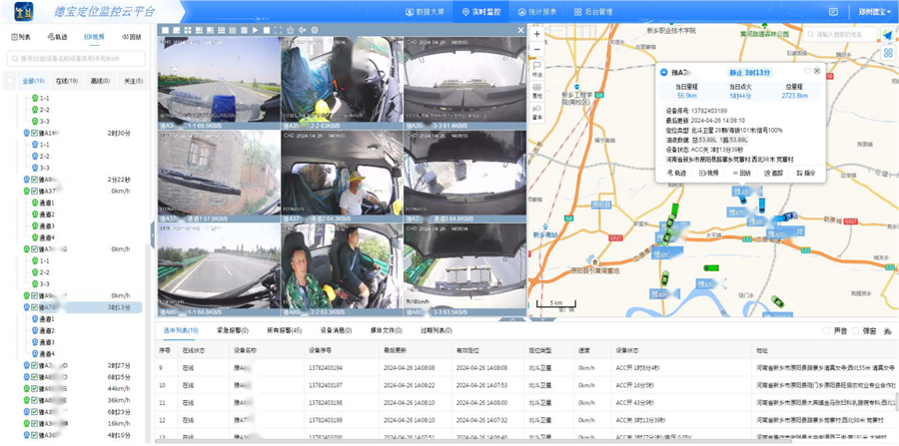Image resolution: width=899 pixels, height=446 pixels.
Task: Click the play button in video toolbar
Action: (255, 30)
